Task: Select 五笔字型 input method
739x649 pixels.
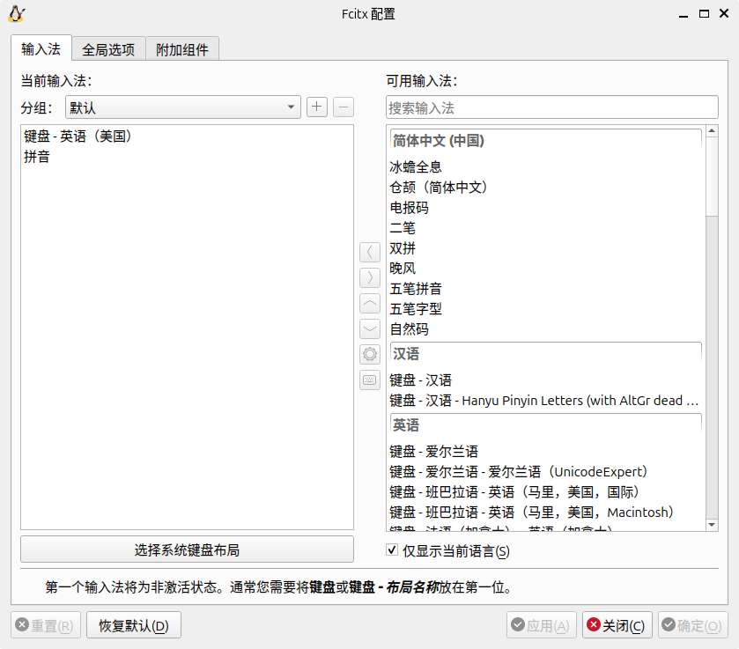Action: click(546, 309)
